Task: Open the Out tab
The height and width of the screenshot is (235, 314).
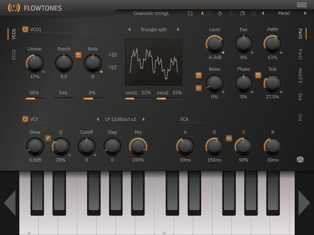Action: coord(300,117)
